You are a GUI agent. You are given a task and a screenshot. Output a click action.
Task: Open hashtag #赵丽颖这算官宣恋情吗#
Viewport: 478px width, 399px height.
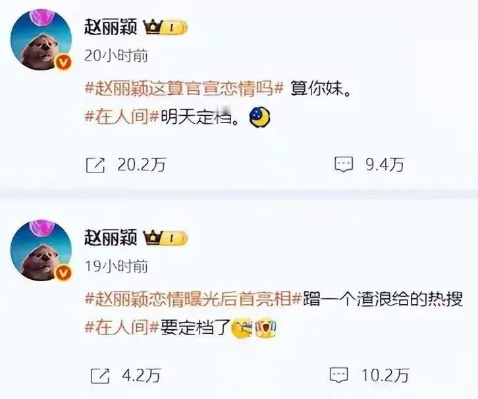click(x=184, y=89)
